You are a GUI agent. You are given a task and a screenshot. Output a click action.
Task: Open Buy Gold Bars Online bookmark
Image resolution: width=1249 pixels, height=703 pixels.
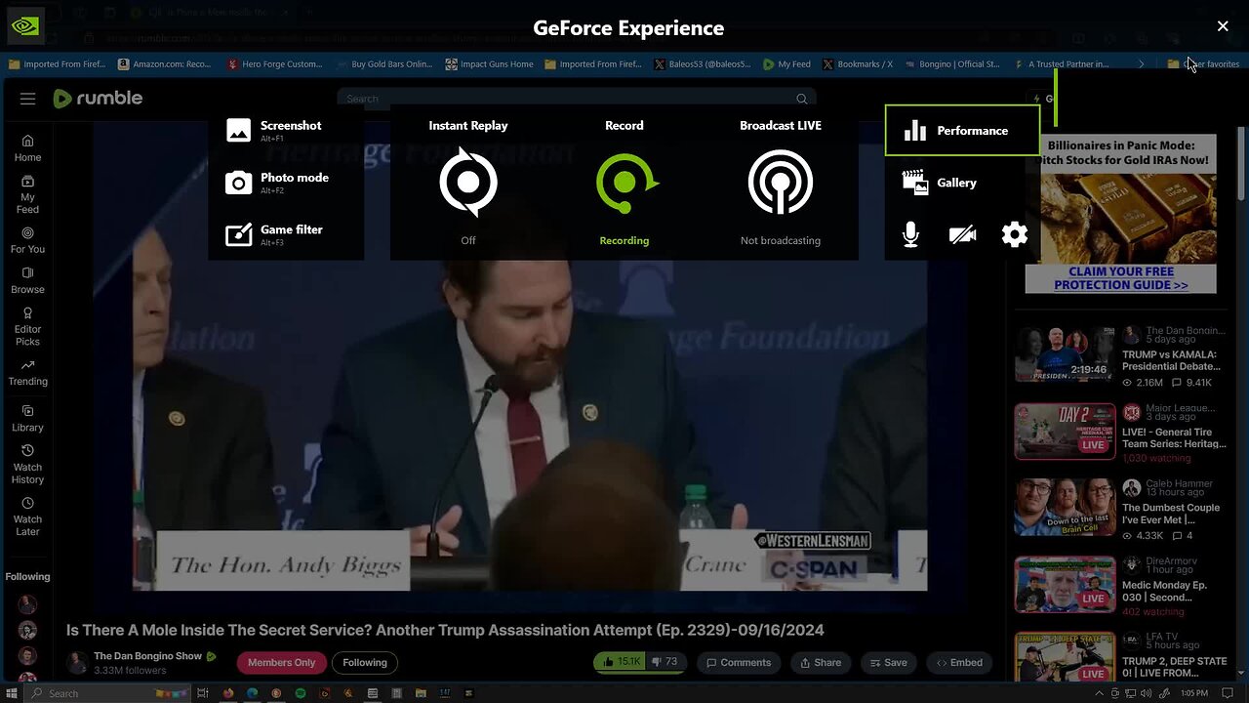(x=383, y=63)
